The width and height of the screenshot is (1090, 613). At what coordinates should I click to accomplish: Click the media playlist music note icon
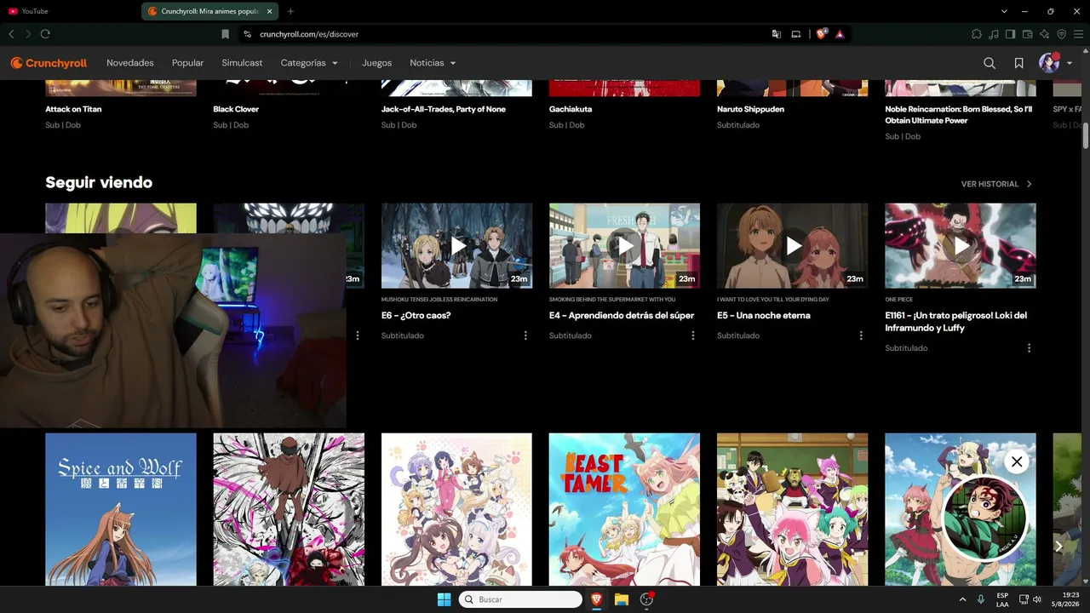click(x=994, y=34)
